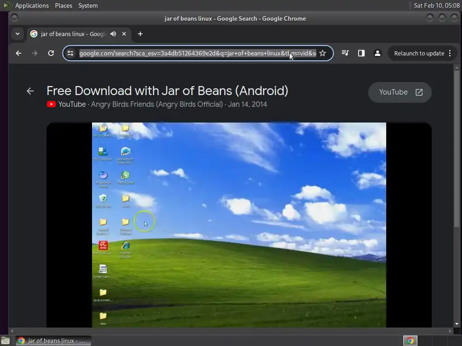The width and height of the screenshot is (462, 346).
Task: Open the Chrome three-dot menu
Action: [x=450, y=53]
